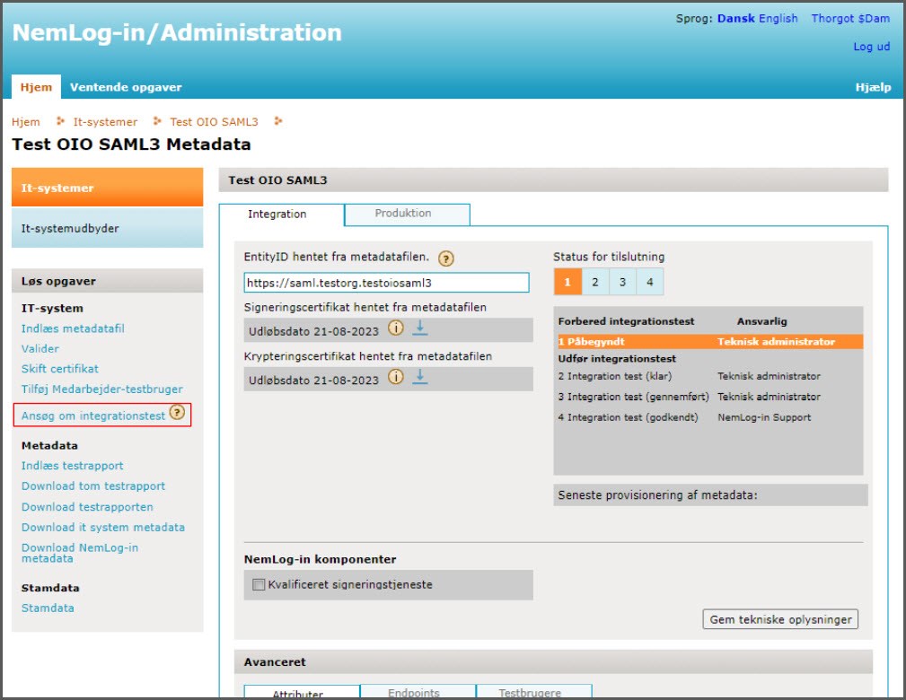The image size is (906, 700).
Task: Toggle Kvalificeret signeringstjeneste checkbox
Action: pos(259,584)
